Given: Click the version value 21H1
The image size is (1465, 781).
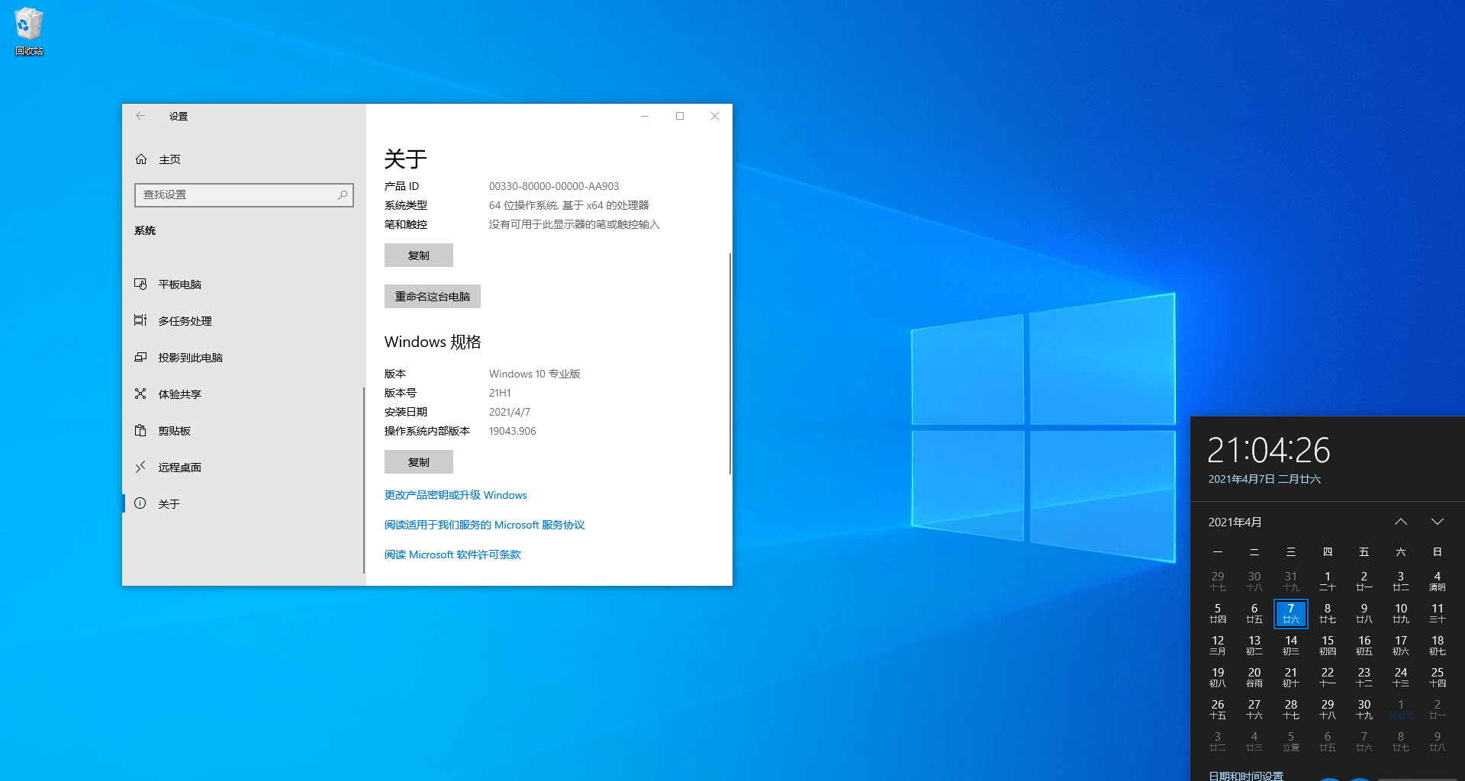Looking at the screenshot, I should pyautogui.click(x=500, y=393).
